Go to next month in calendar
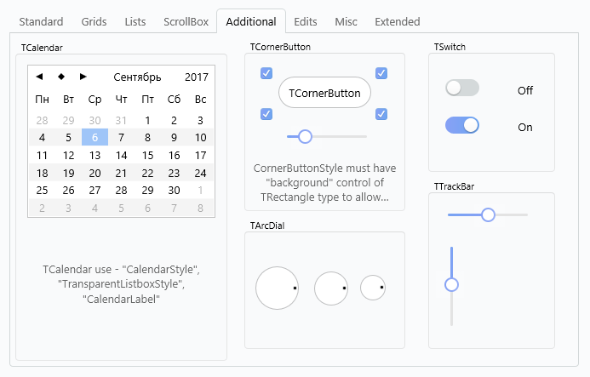This screenshot has width=590, height=377. pyautogui.click(x=83, y=77)
